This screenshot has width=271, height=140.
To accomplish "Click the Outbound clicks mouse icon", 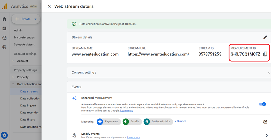I will [147, 121].
